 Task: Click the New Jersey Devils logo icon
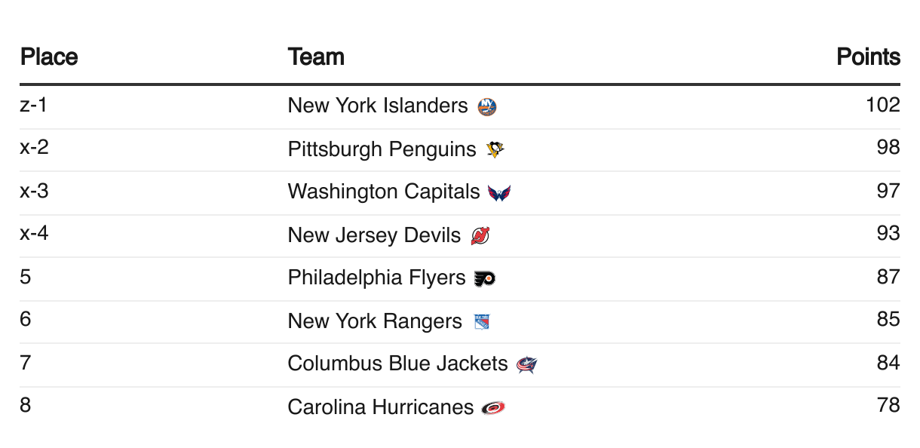click(x=480, y=236)
